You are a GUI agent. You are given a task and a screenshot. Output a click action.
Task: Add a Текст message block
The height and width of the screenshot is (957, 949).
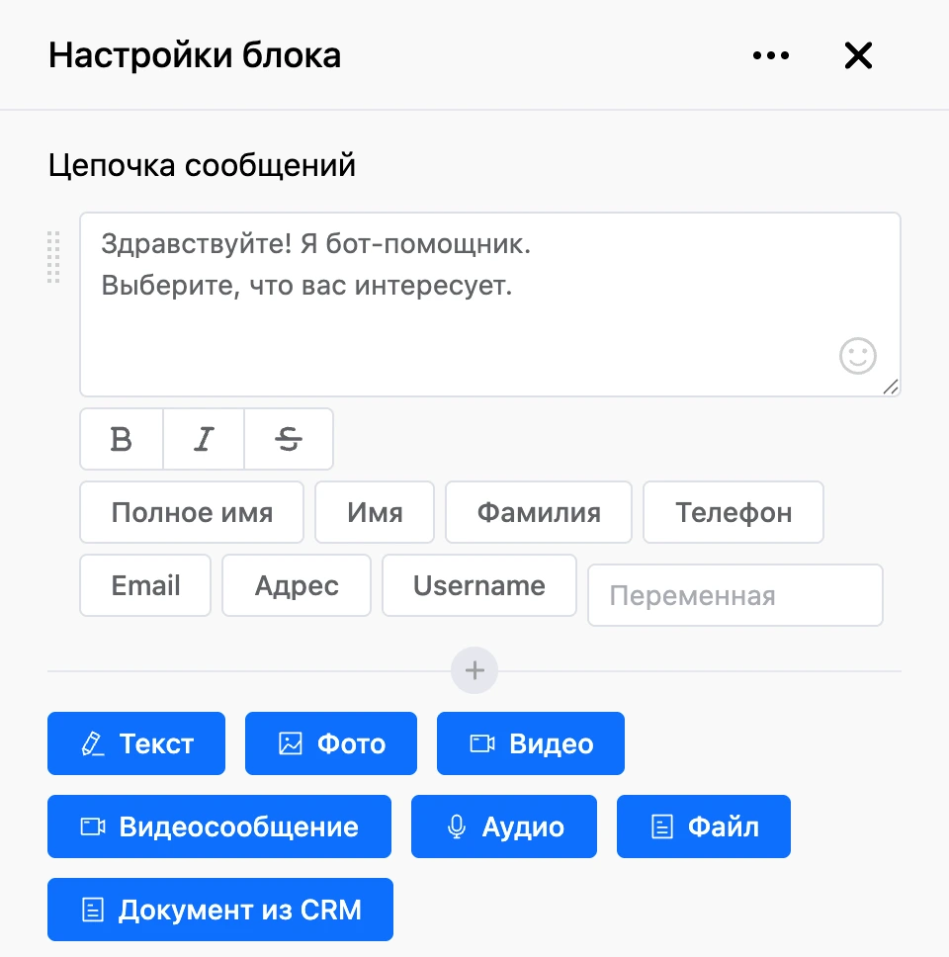click(x=136, y=743)
